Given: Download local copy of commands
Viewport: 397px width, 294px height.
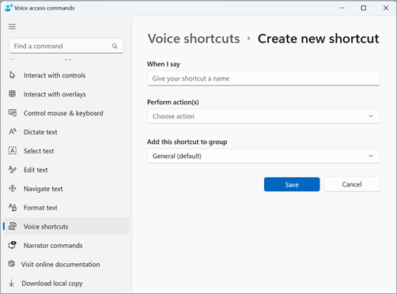Looking at the screenshot, I should 66,283.
